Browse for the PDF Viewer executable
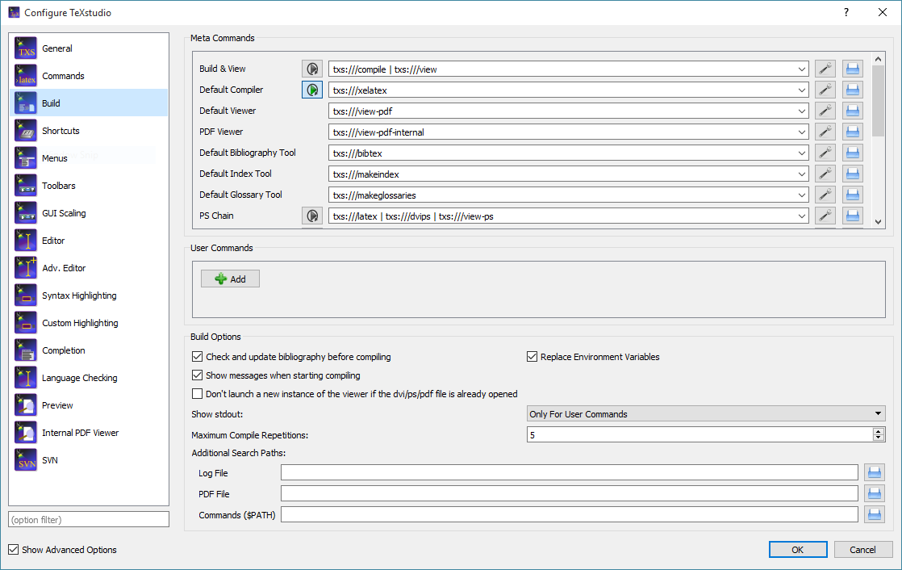 pyautogui.click(x=853, y=132)
